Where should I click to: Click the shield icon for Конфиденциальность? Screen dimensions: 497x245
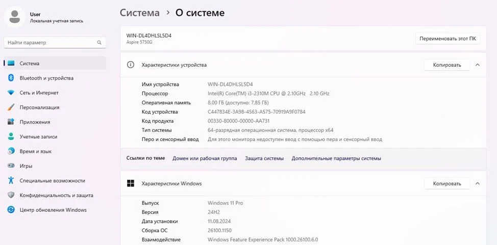click(x=11, y=195)
